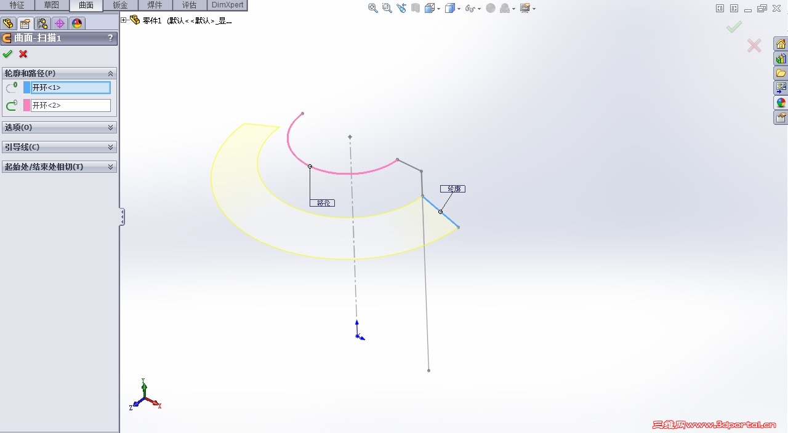Open the View Palette tab

[781, 88]
